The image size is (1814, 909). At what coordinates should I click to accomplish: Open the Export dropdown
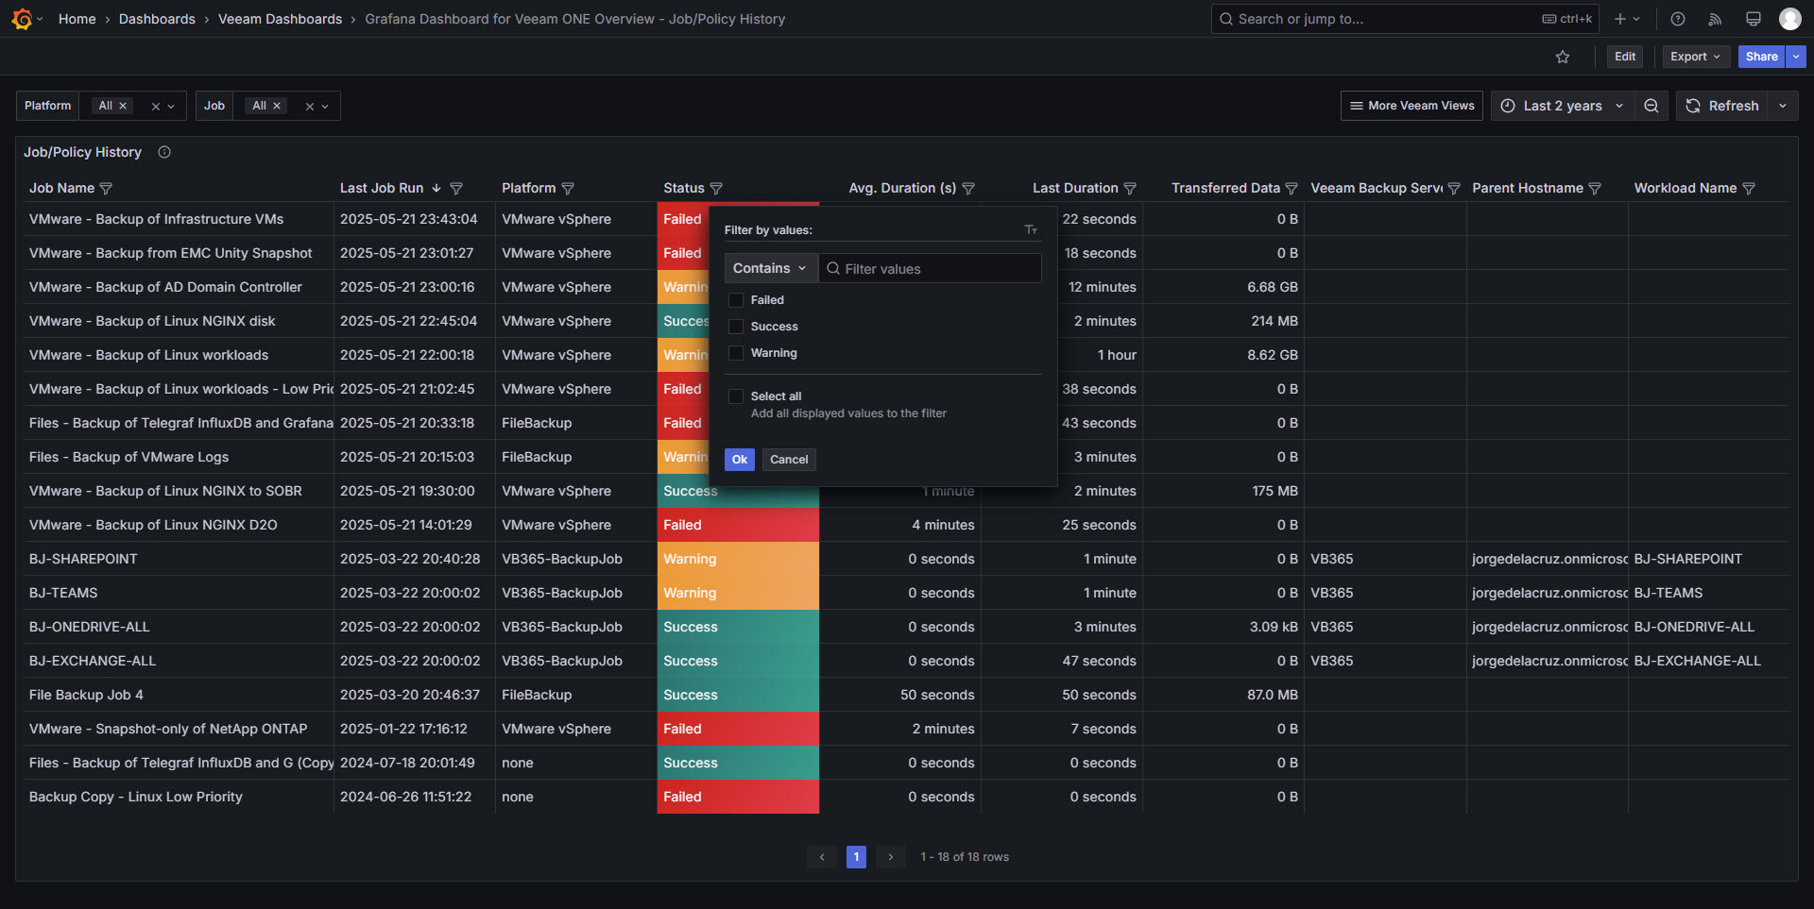click(1696, 57)
